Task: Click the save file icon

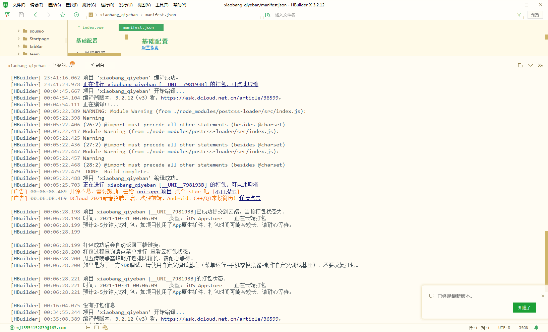Action: pyautogui.click(x=21, y=15)
